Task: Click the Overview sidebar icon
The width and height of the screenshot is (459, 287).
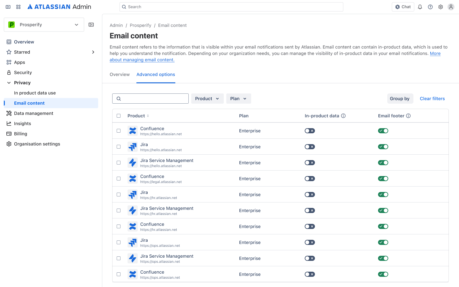Action: coord(9,42)
